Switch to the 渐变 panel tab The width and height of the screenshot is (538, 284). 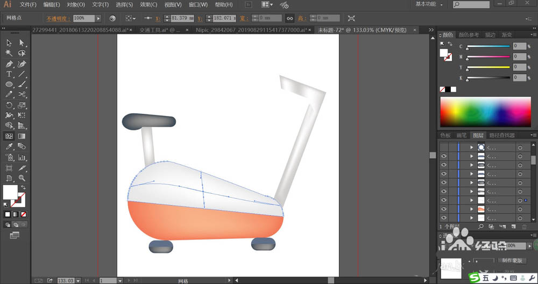tap(507, 34)
